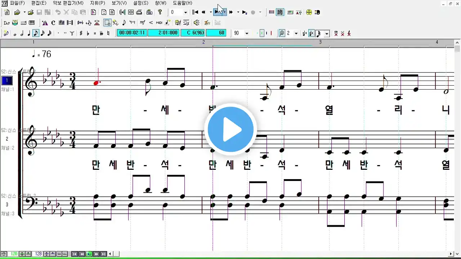Image resolution: width=461 pixels, height=259 pixels.
Task: Toggle the natural accidental
Action: 108,33
